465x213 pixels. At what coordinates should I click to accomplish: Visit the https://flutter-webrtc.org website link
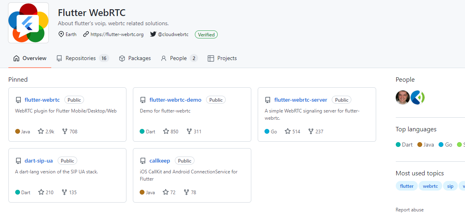click(x=117, y=34)
